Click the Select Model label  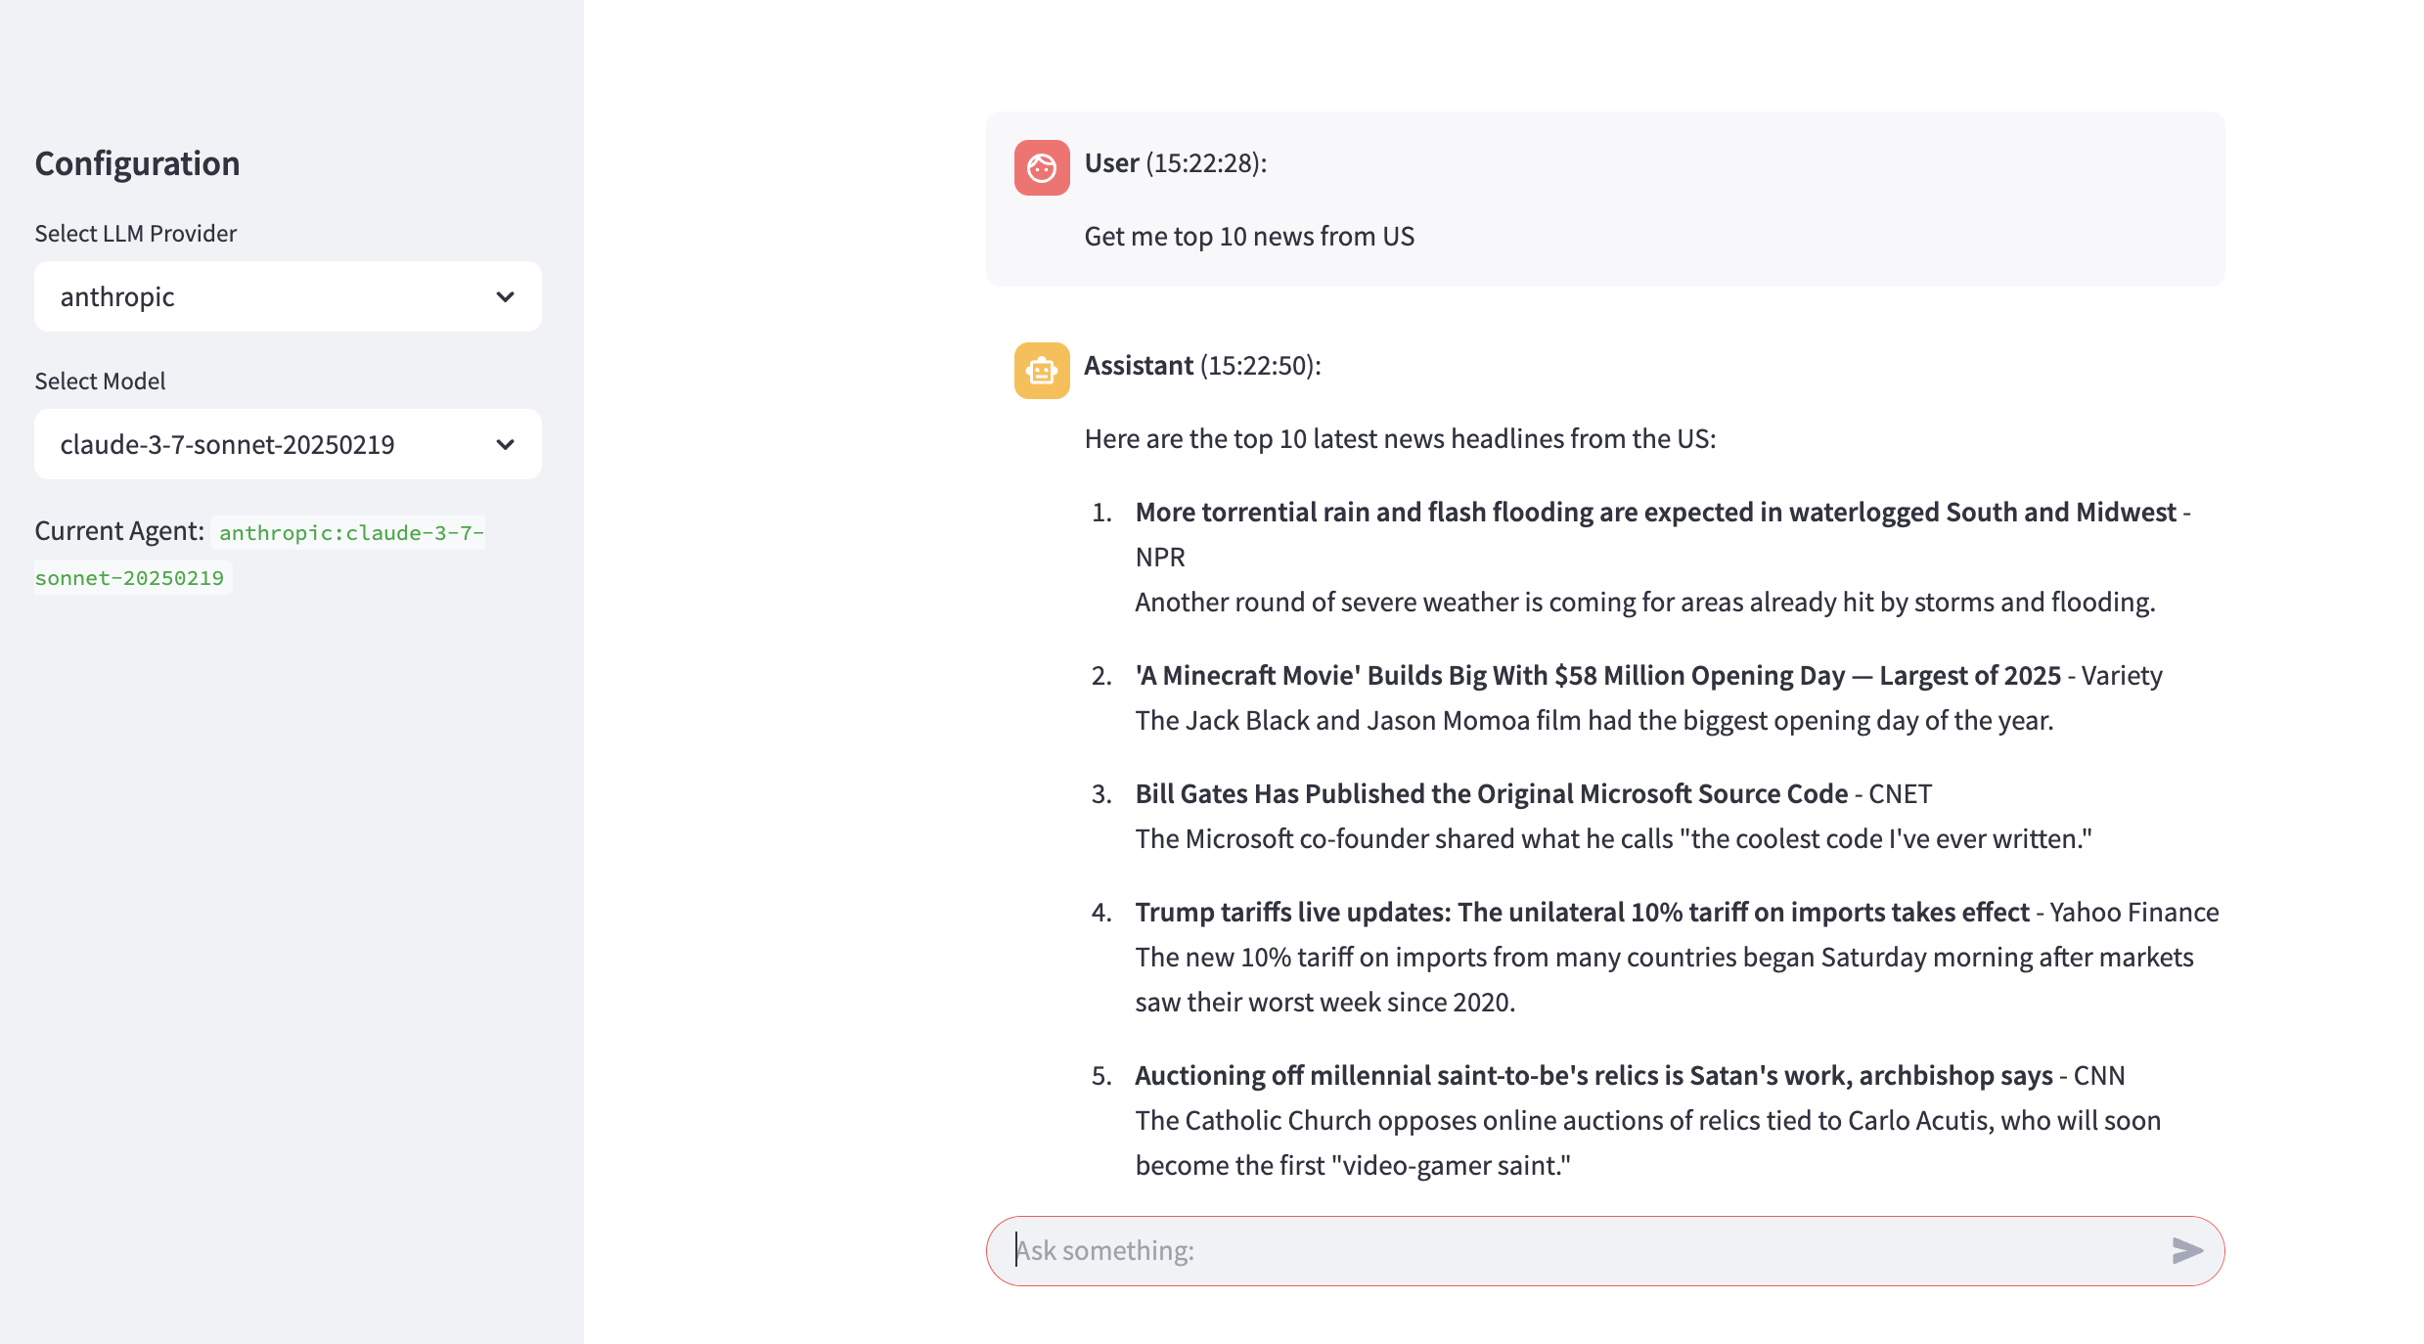click(100, 381)
